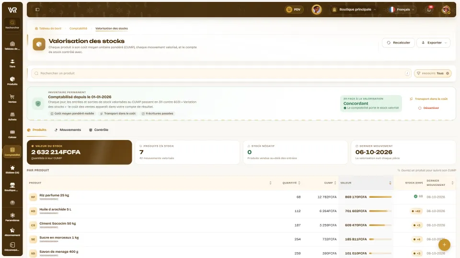Viewport: 460px width, 258px height.
Task: Open Caisse in the sidebar
Action: pyautogui.click(x=12, y=134)
